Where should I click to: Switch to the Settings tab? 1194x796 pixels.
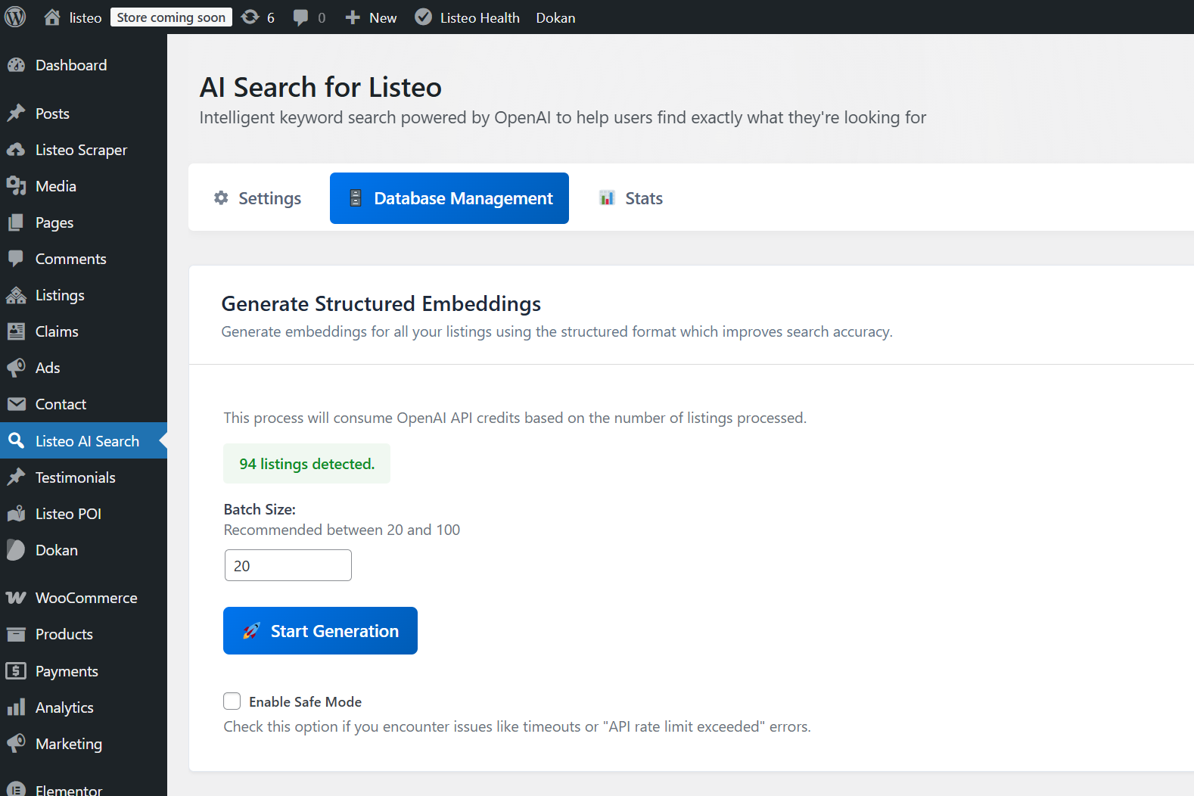[258, 198]
